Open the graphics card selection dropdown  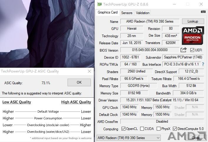[x=129, y=138]
